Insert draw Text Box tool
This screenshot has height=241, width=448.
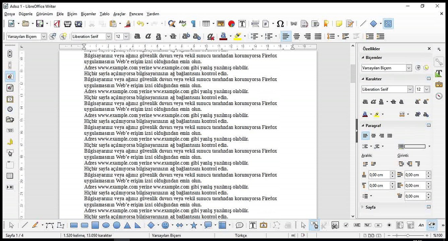point(253,225)
